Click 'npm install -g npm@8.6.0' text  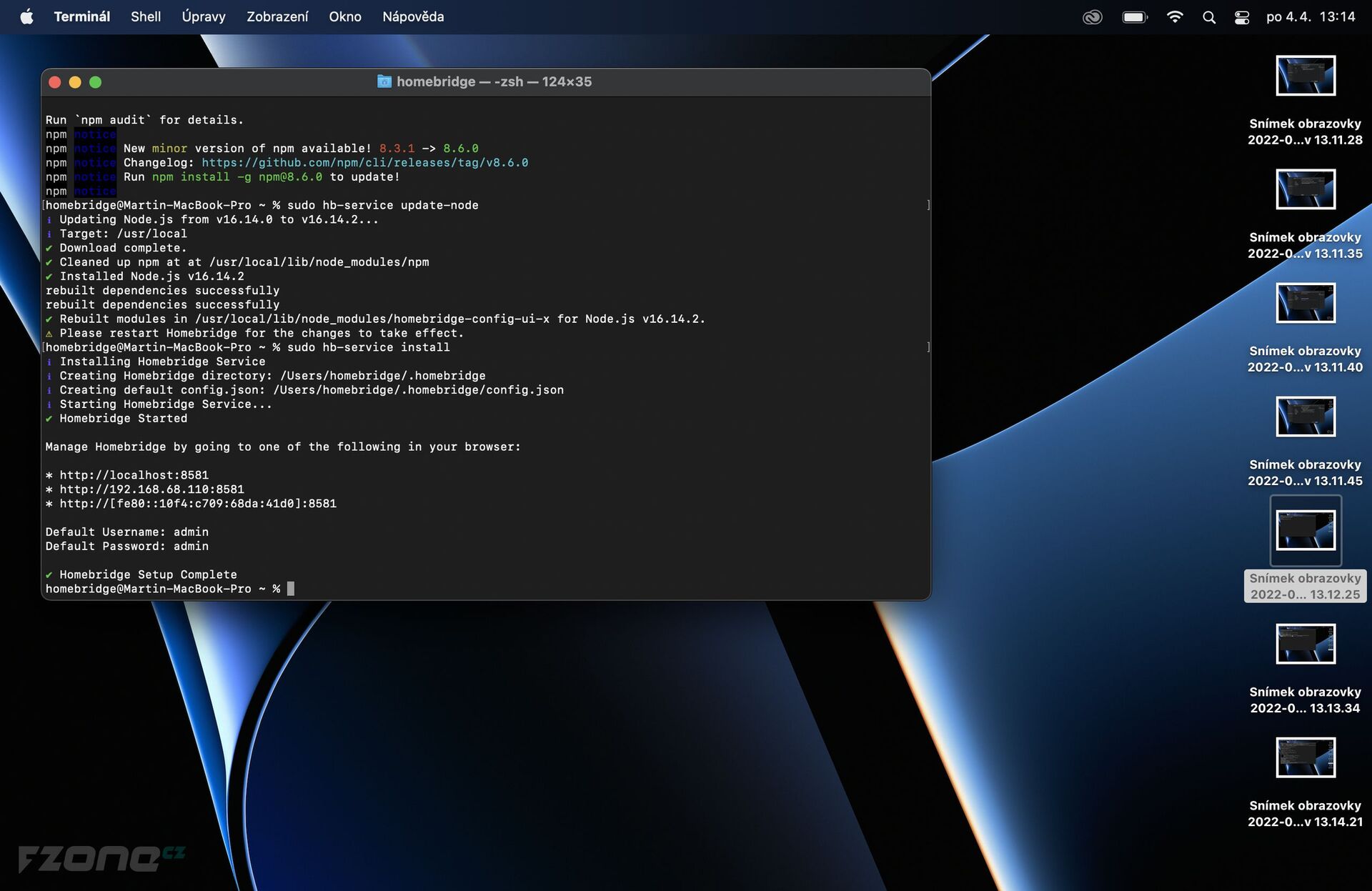pos(237,177)
